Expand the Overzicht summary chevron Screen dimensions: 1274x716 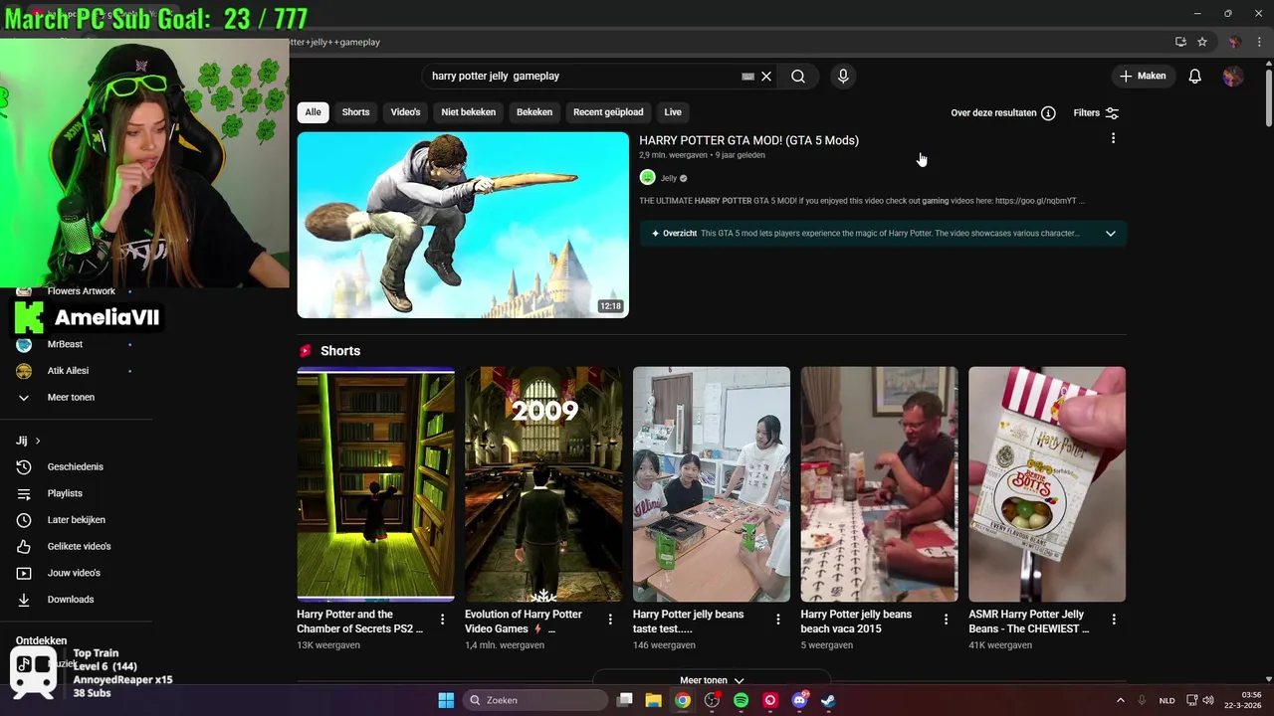1111,234
